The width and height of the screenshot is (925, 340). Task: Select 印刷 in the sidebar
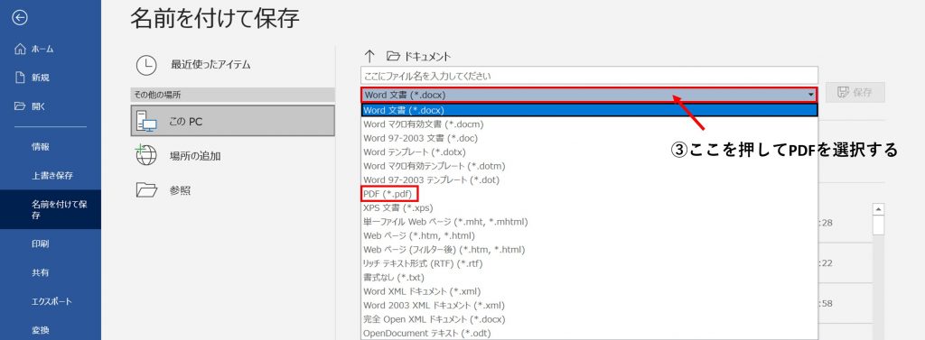[51, 244]
